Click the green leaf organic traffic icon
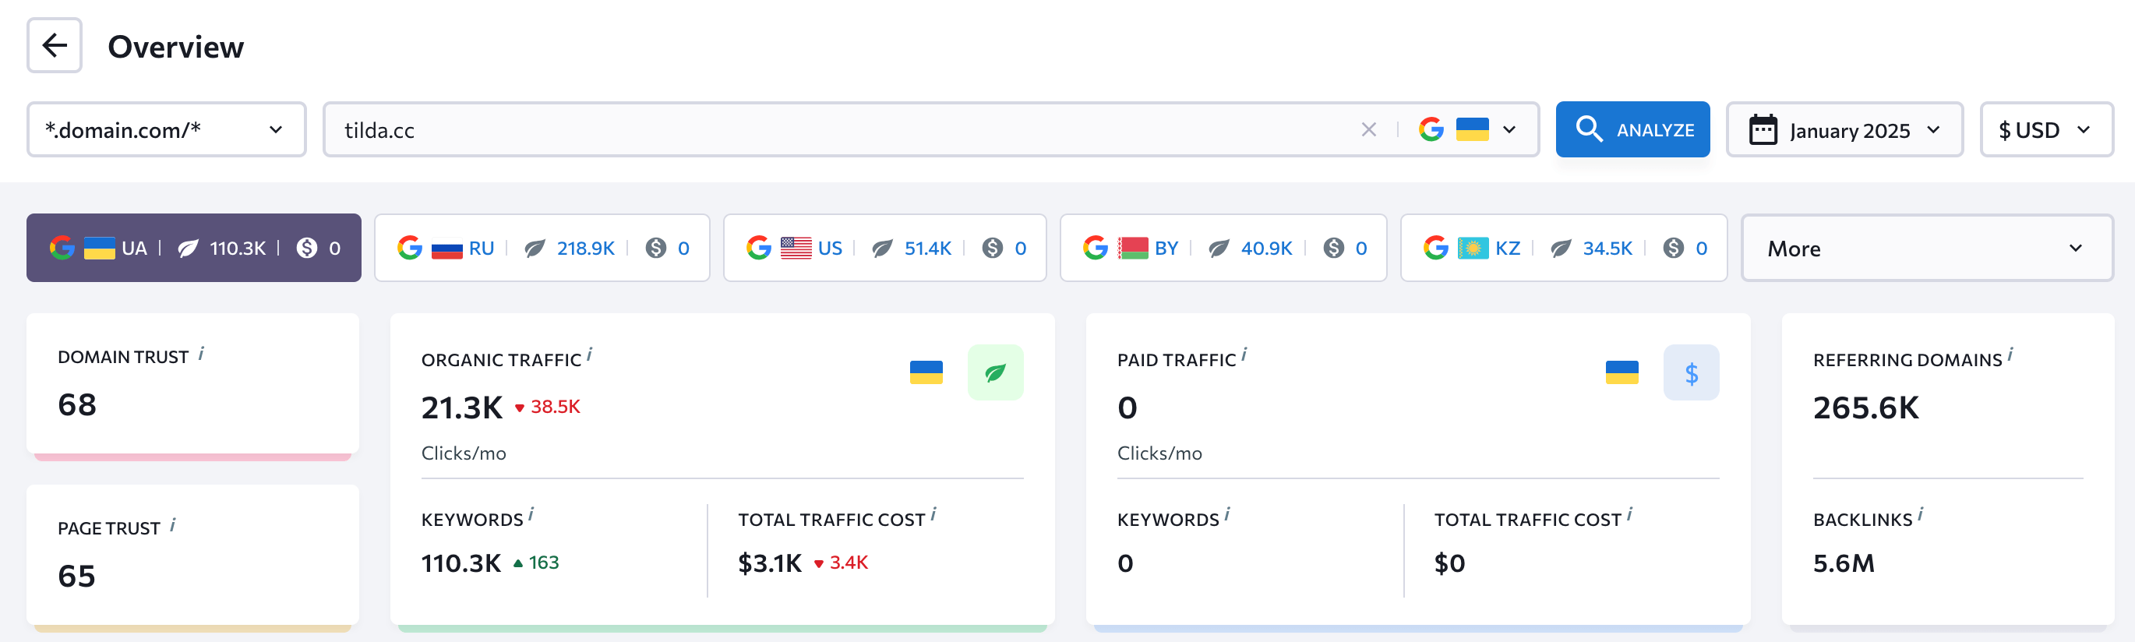Screen dimensions: 2135x642 [x=995, y=372]
